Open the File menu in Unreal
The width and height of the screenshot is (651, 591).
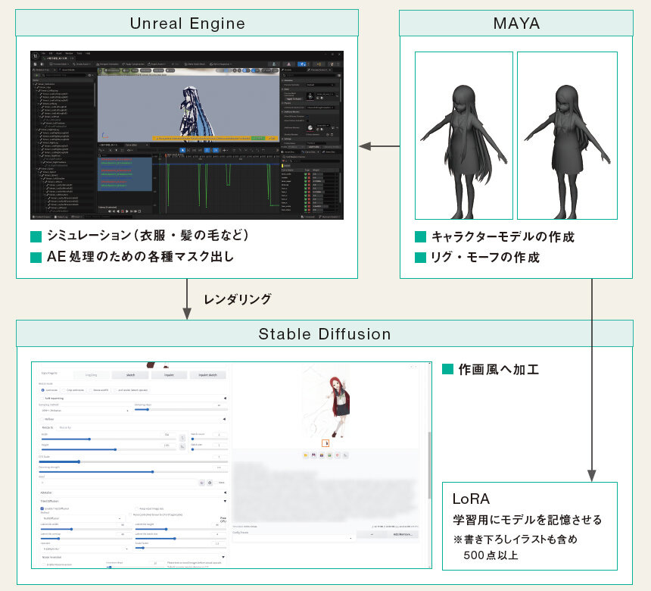43,54
